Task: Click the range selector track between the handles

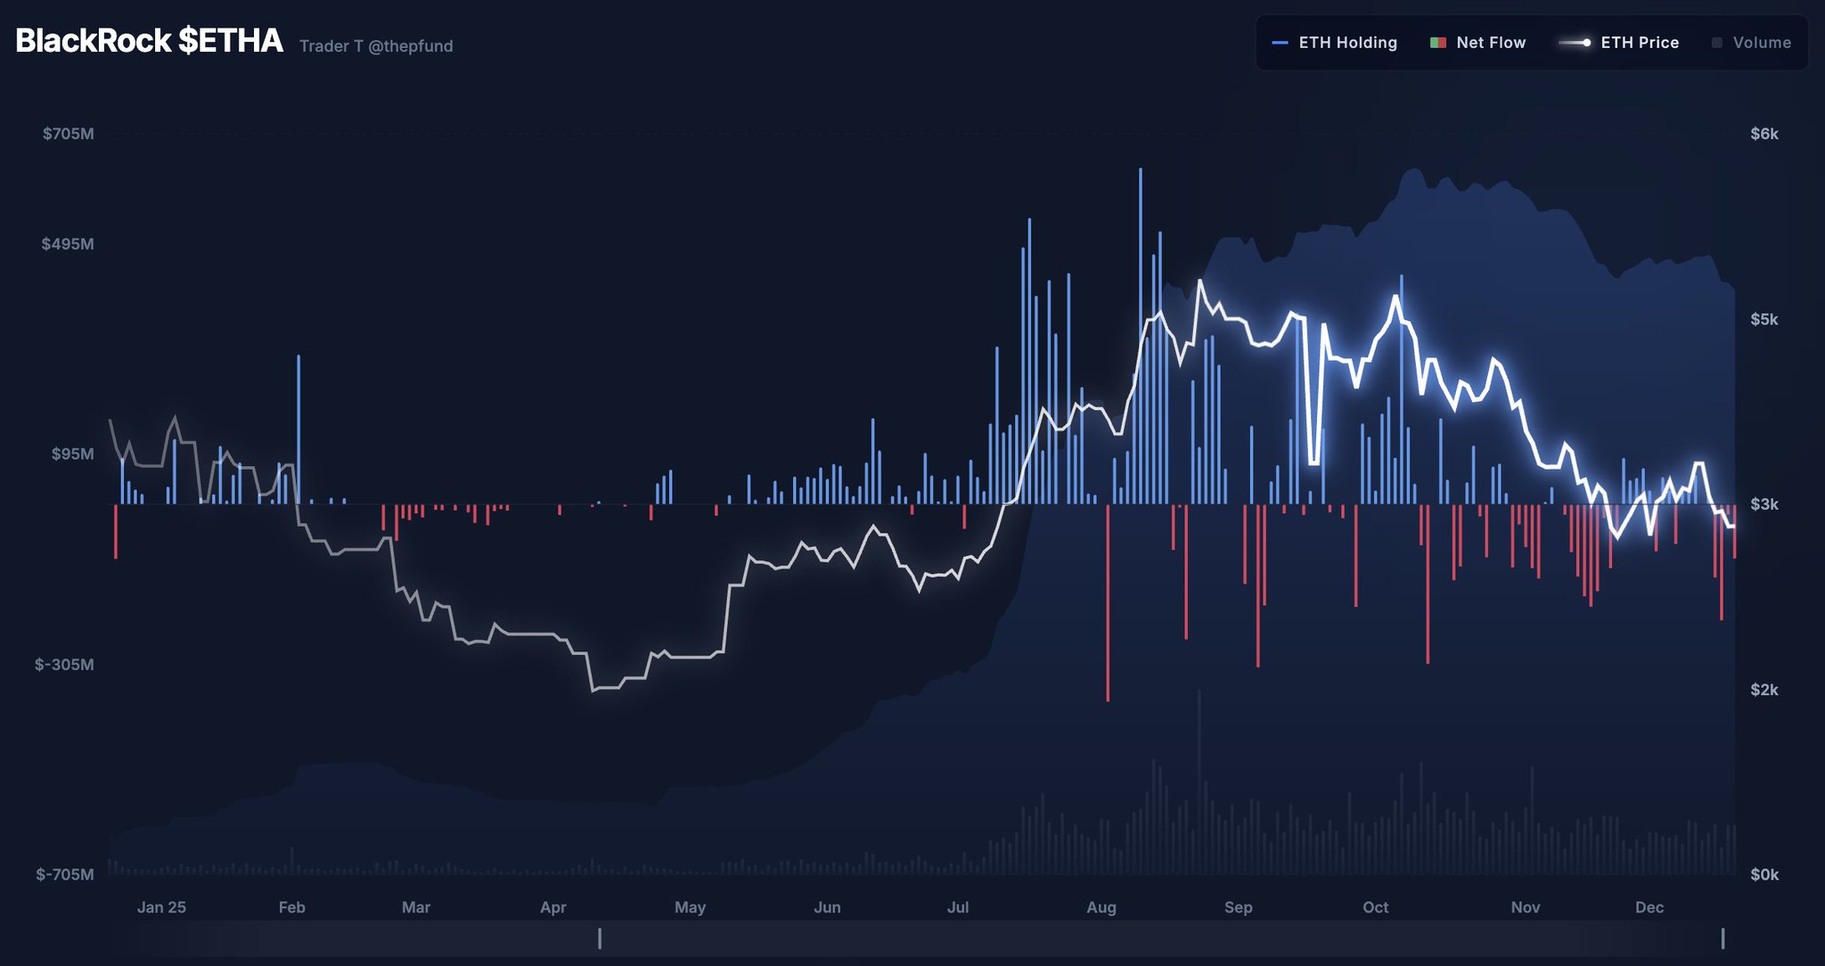Action: [x=1158, y=938]
